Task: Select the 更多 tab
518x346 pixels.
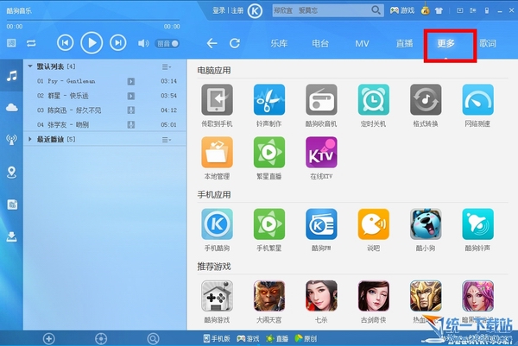Action: [446, 43]
